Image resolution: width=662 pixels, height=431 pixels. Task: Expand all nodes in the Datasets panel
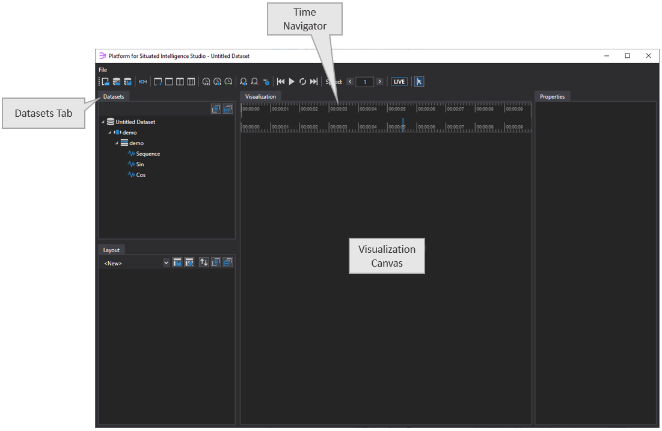pyautogui.click(x=216, y=108)
